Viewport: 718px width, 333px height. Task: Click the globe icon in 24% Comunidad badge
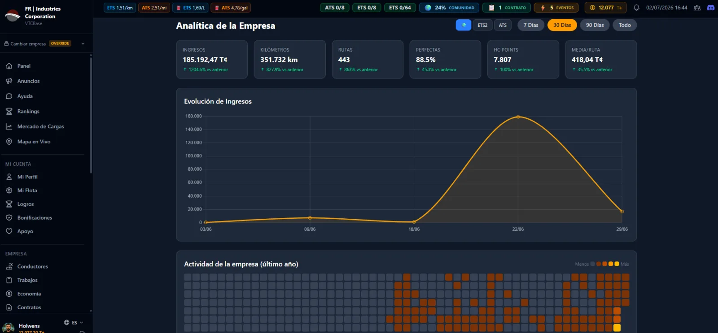point(428,8)
